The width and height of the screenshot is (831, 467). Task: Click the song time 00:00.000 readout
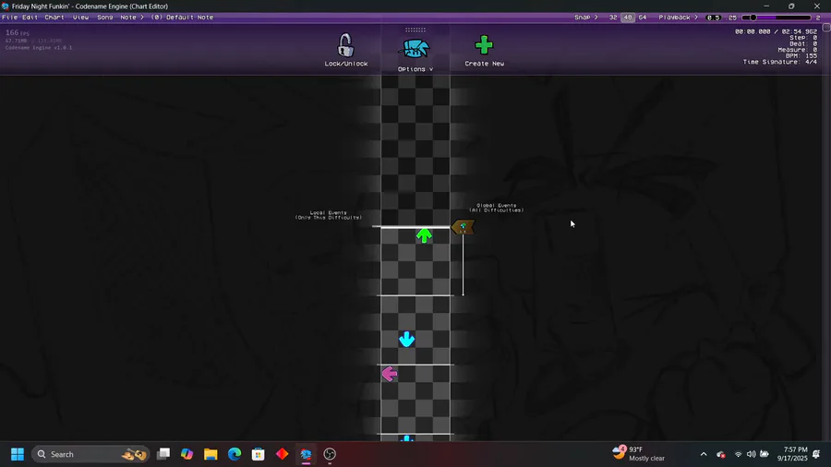click(x=753, y=31)
